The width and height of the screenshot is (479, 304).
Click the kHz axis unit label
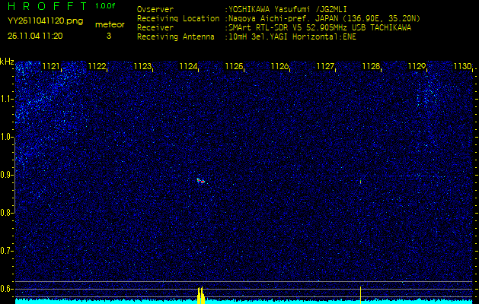coord(7,62)
